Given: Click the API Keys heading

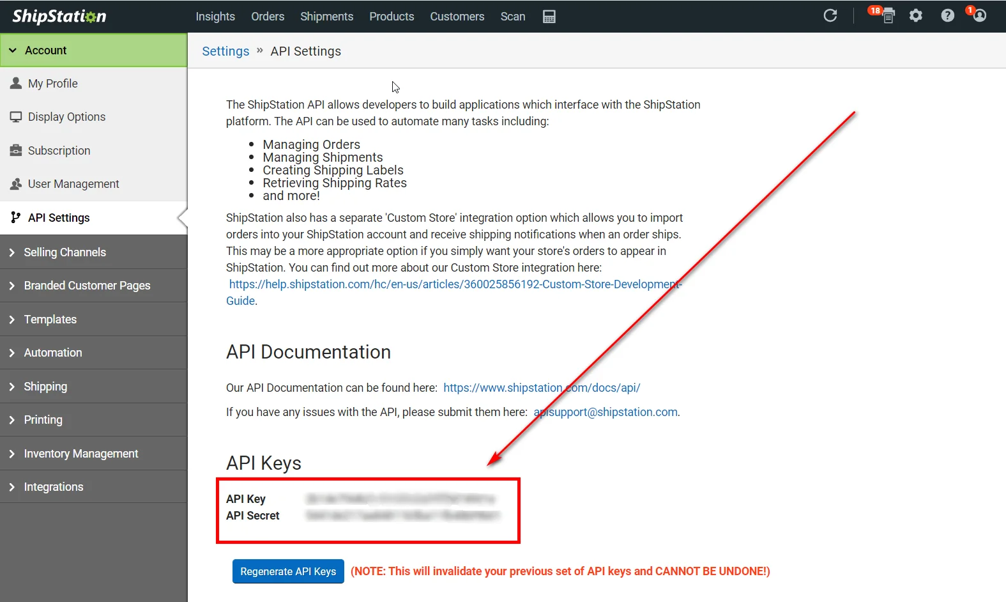Looking at the screenshot, I should click(264, 463).
